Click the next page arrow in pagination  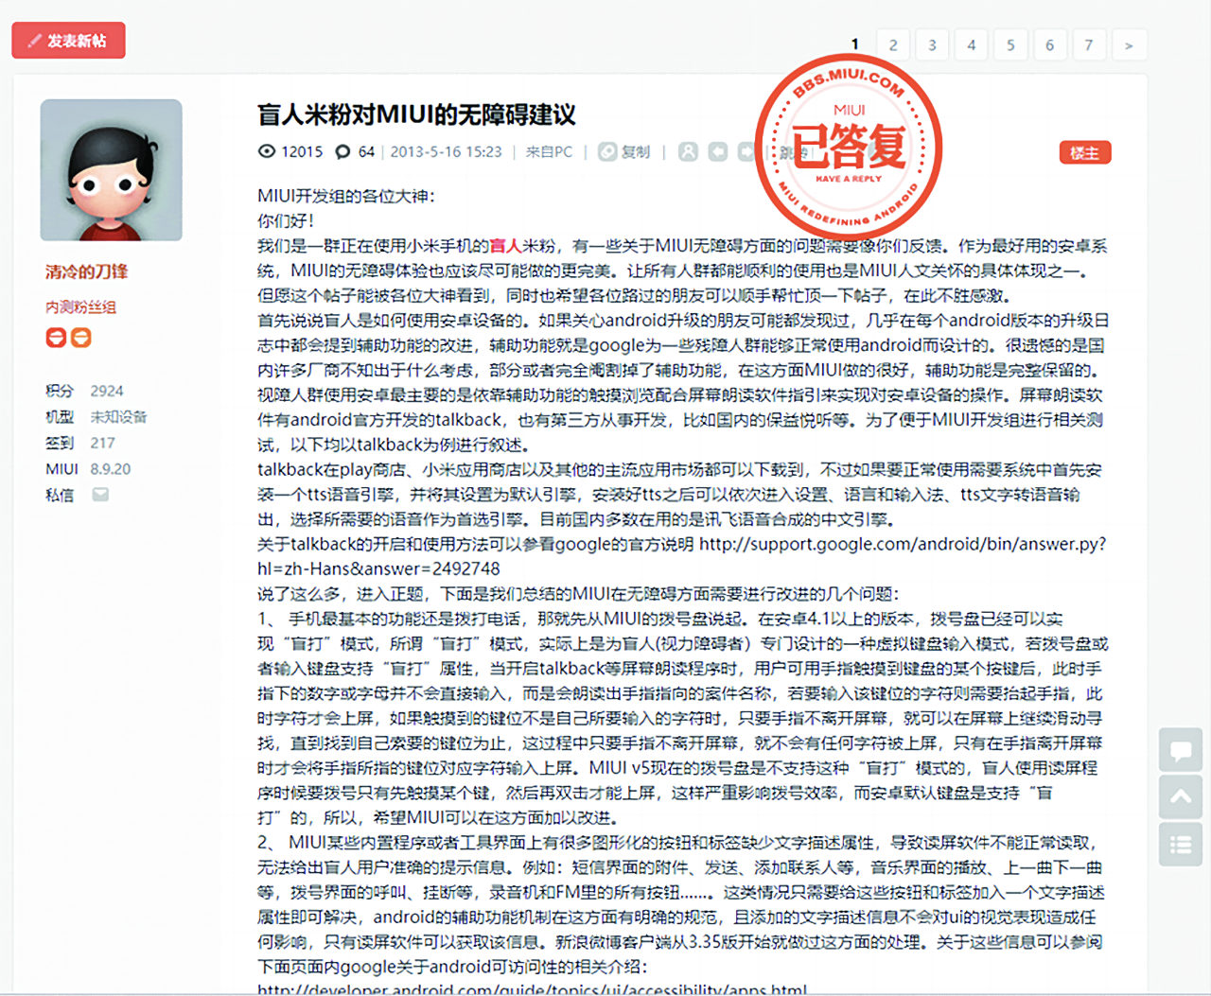[x=1128, y=44]
